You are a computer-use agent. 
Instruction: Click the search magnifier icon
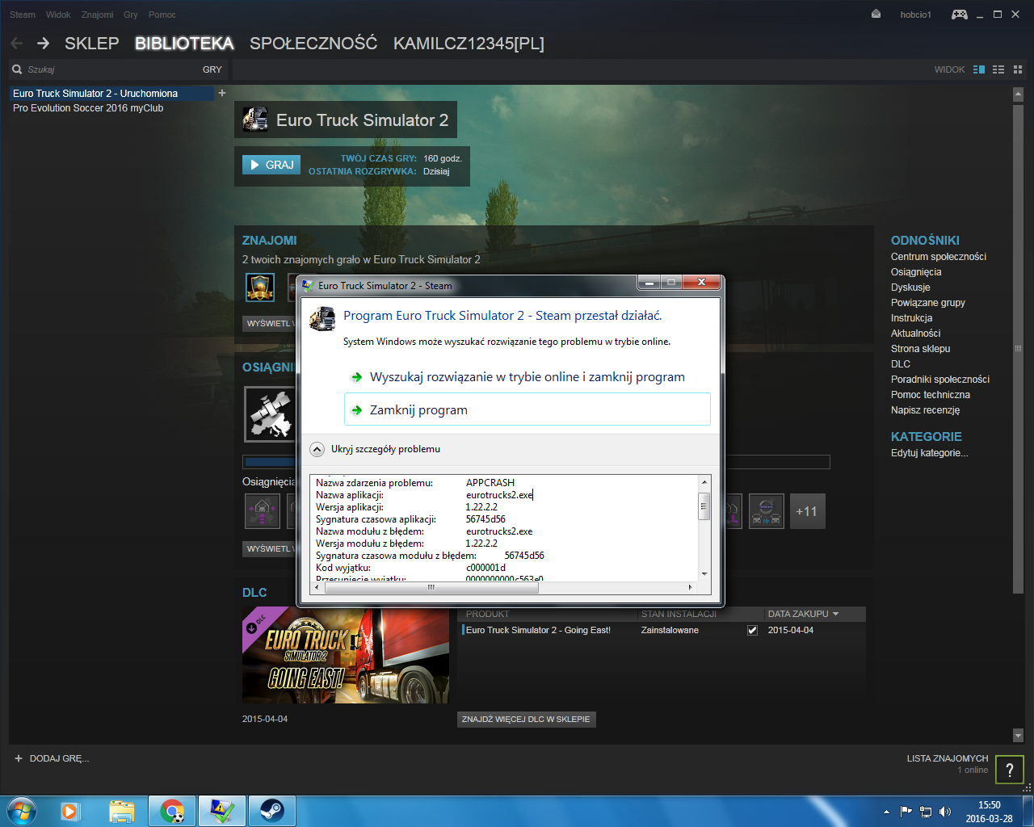click(17, 69)
